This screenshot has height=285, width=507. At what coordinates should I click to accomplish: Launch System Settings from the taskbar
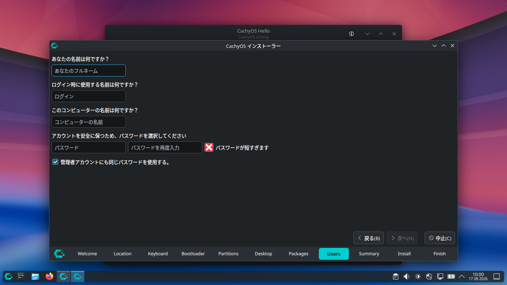(x=21, y=276)
